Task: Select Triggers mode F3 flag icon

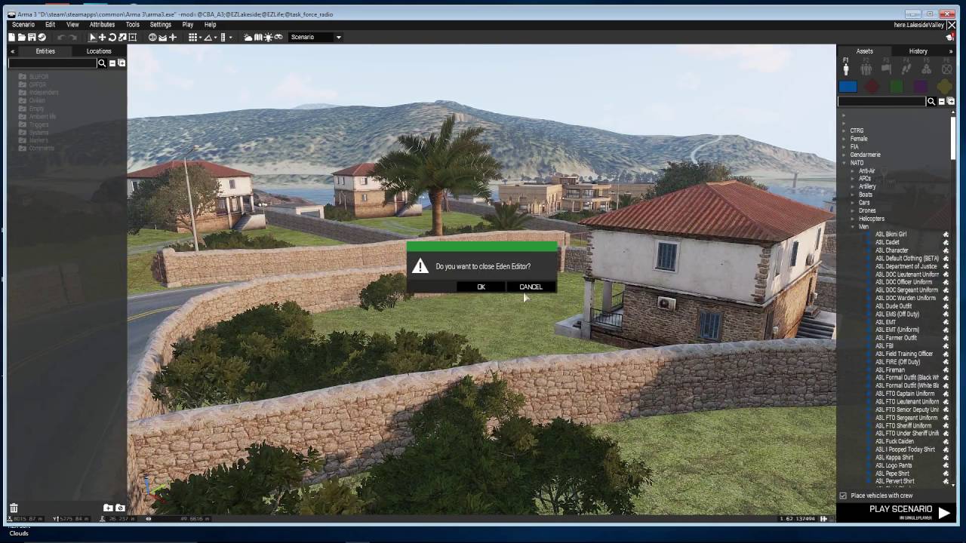Action: tap(886, 69)
